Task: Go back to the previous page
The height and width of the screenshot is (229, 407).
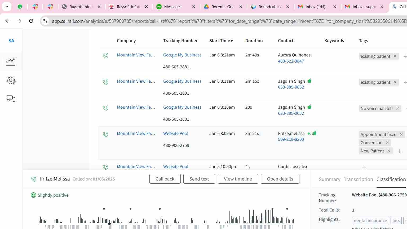Action: (x=7, y=21)
